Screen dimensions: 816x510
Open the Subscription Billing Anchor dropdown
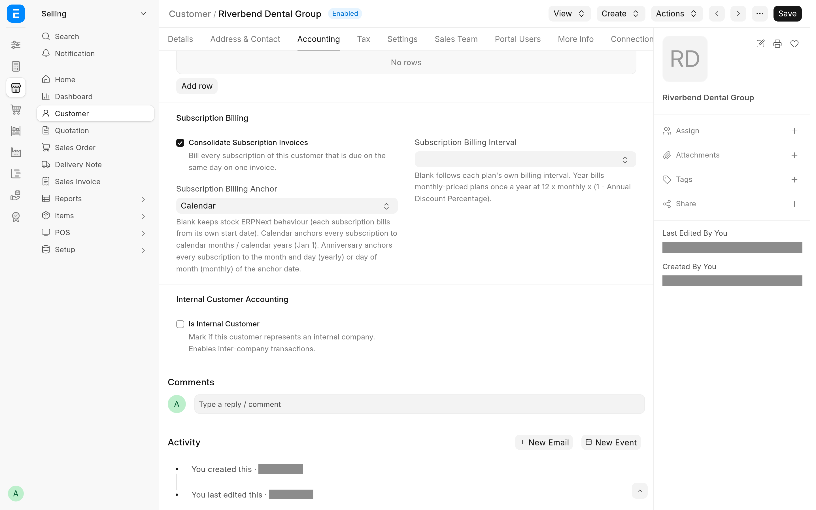[x=287, y=206]
